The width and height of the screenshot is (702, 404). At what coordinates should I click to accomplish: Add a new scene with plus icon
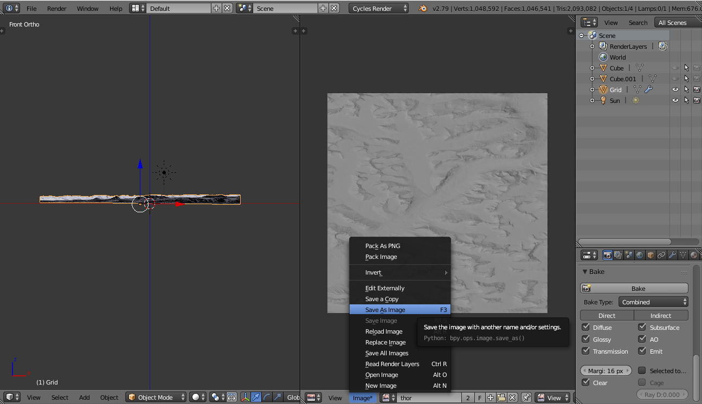click(323, 8)
